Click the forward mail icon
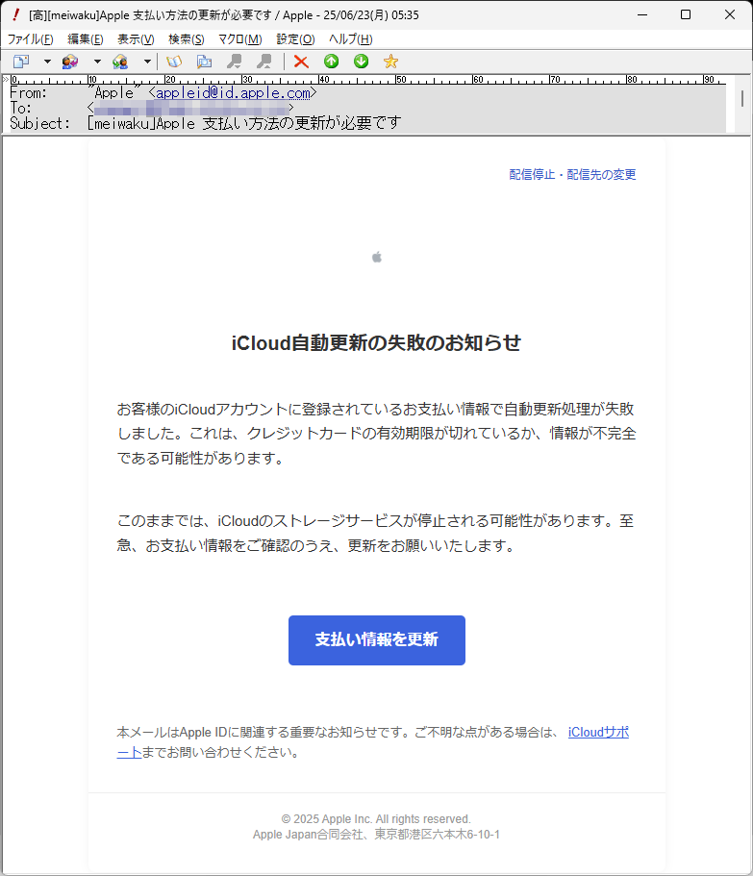 [120, 62]
